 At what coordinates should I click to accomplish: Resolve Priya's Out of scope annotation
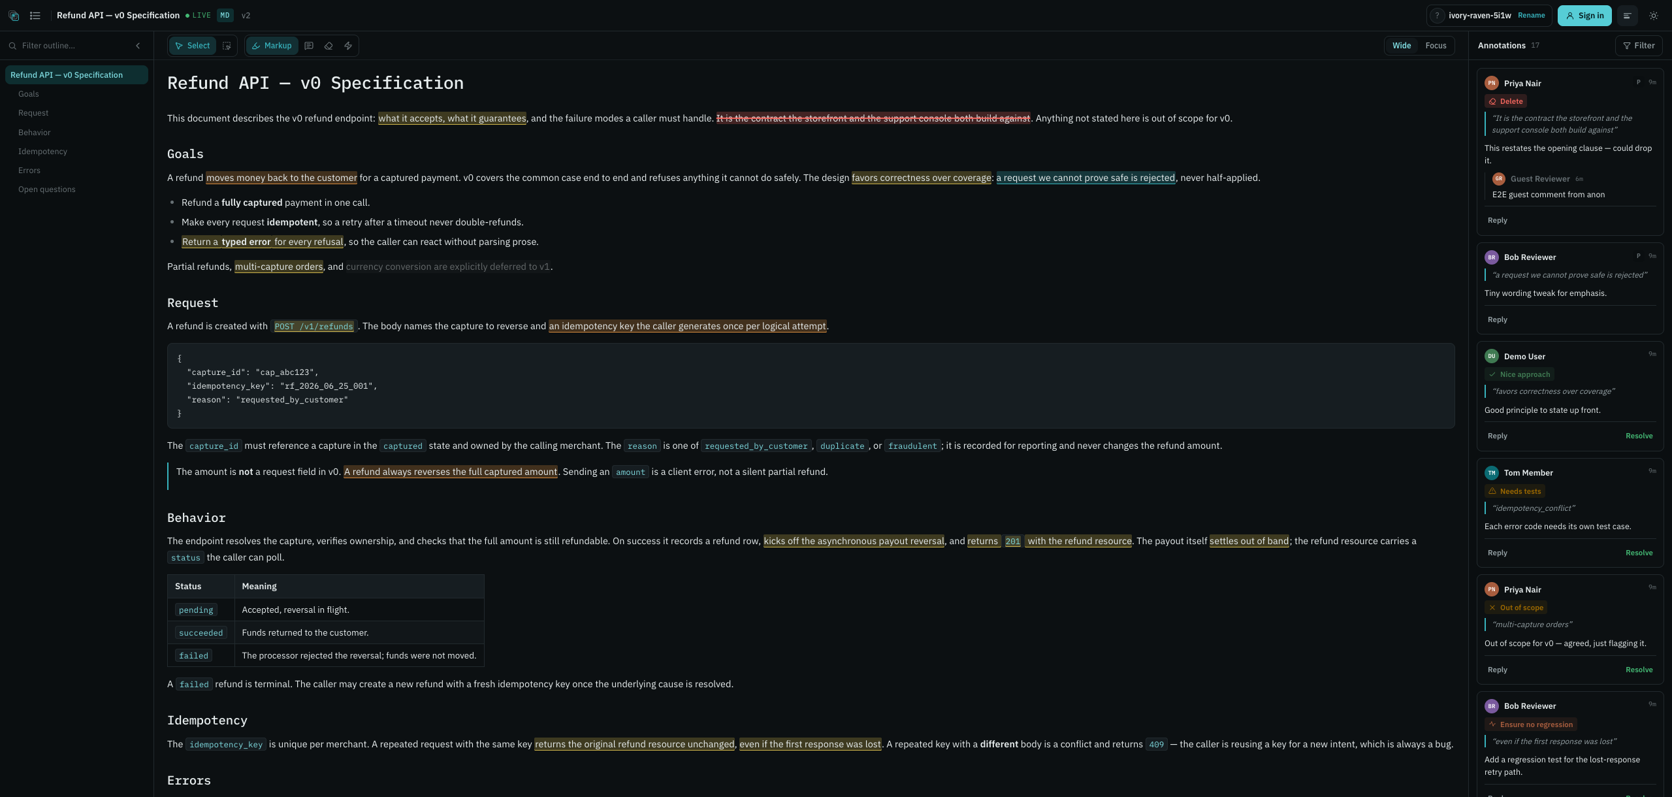click(x=1639, y=670)
